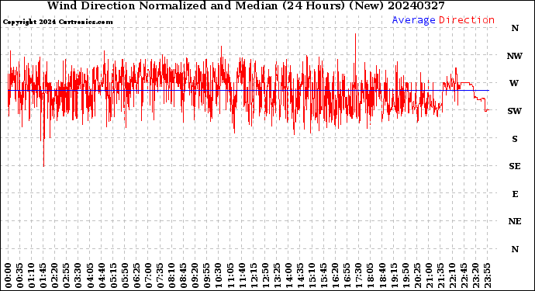535x291 pixels.
Task: Click the 05:50 time label
Action: click(125, 275)
